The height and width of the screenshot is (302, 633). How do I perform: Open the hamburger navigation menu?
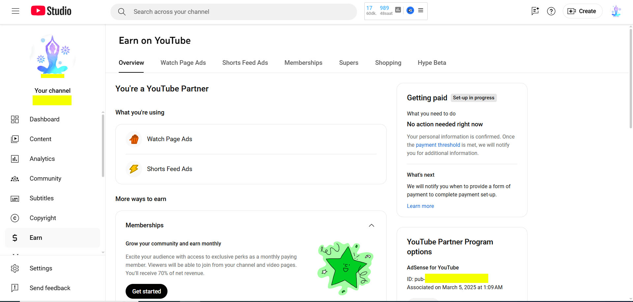tap(15, 11)
